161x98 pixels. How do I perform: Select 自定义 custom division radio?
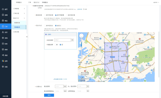[56, 26]
